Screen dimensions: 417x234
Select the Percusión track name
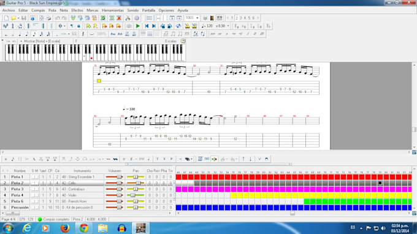(x=20, y=208)
